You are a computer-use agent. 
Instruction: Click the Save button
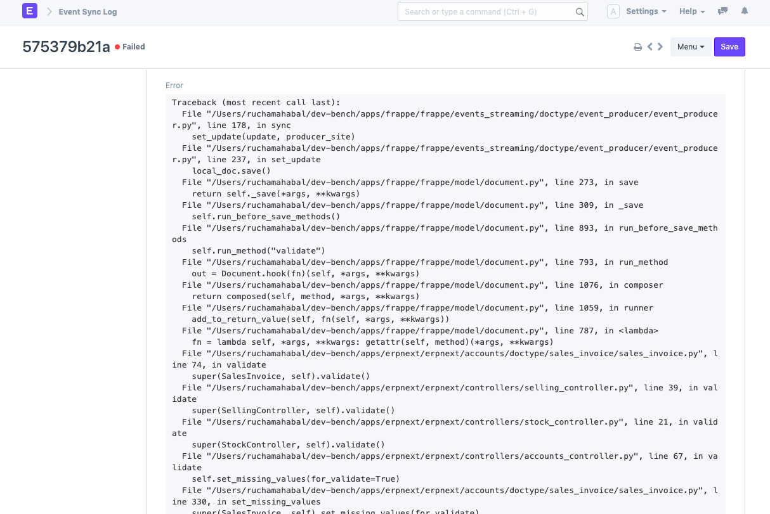[729, 46]
